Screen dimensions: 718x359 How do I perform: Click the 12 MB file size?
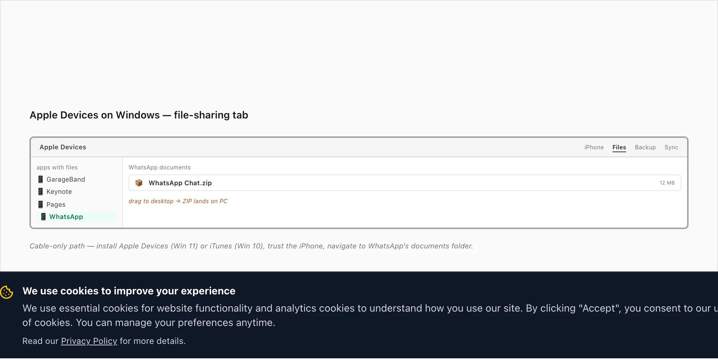(667, 183)
